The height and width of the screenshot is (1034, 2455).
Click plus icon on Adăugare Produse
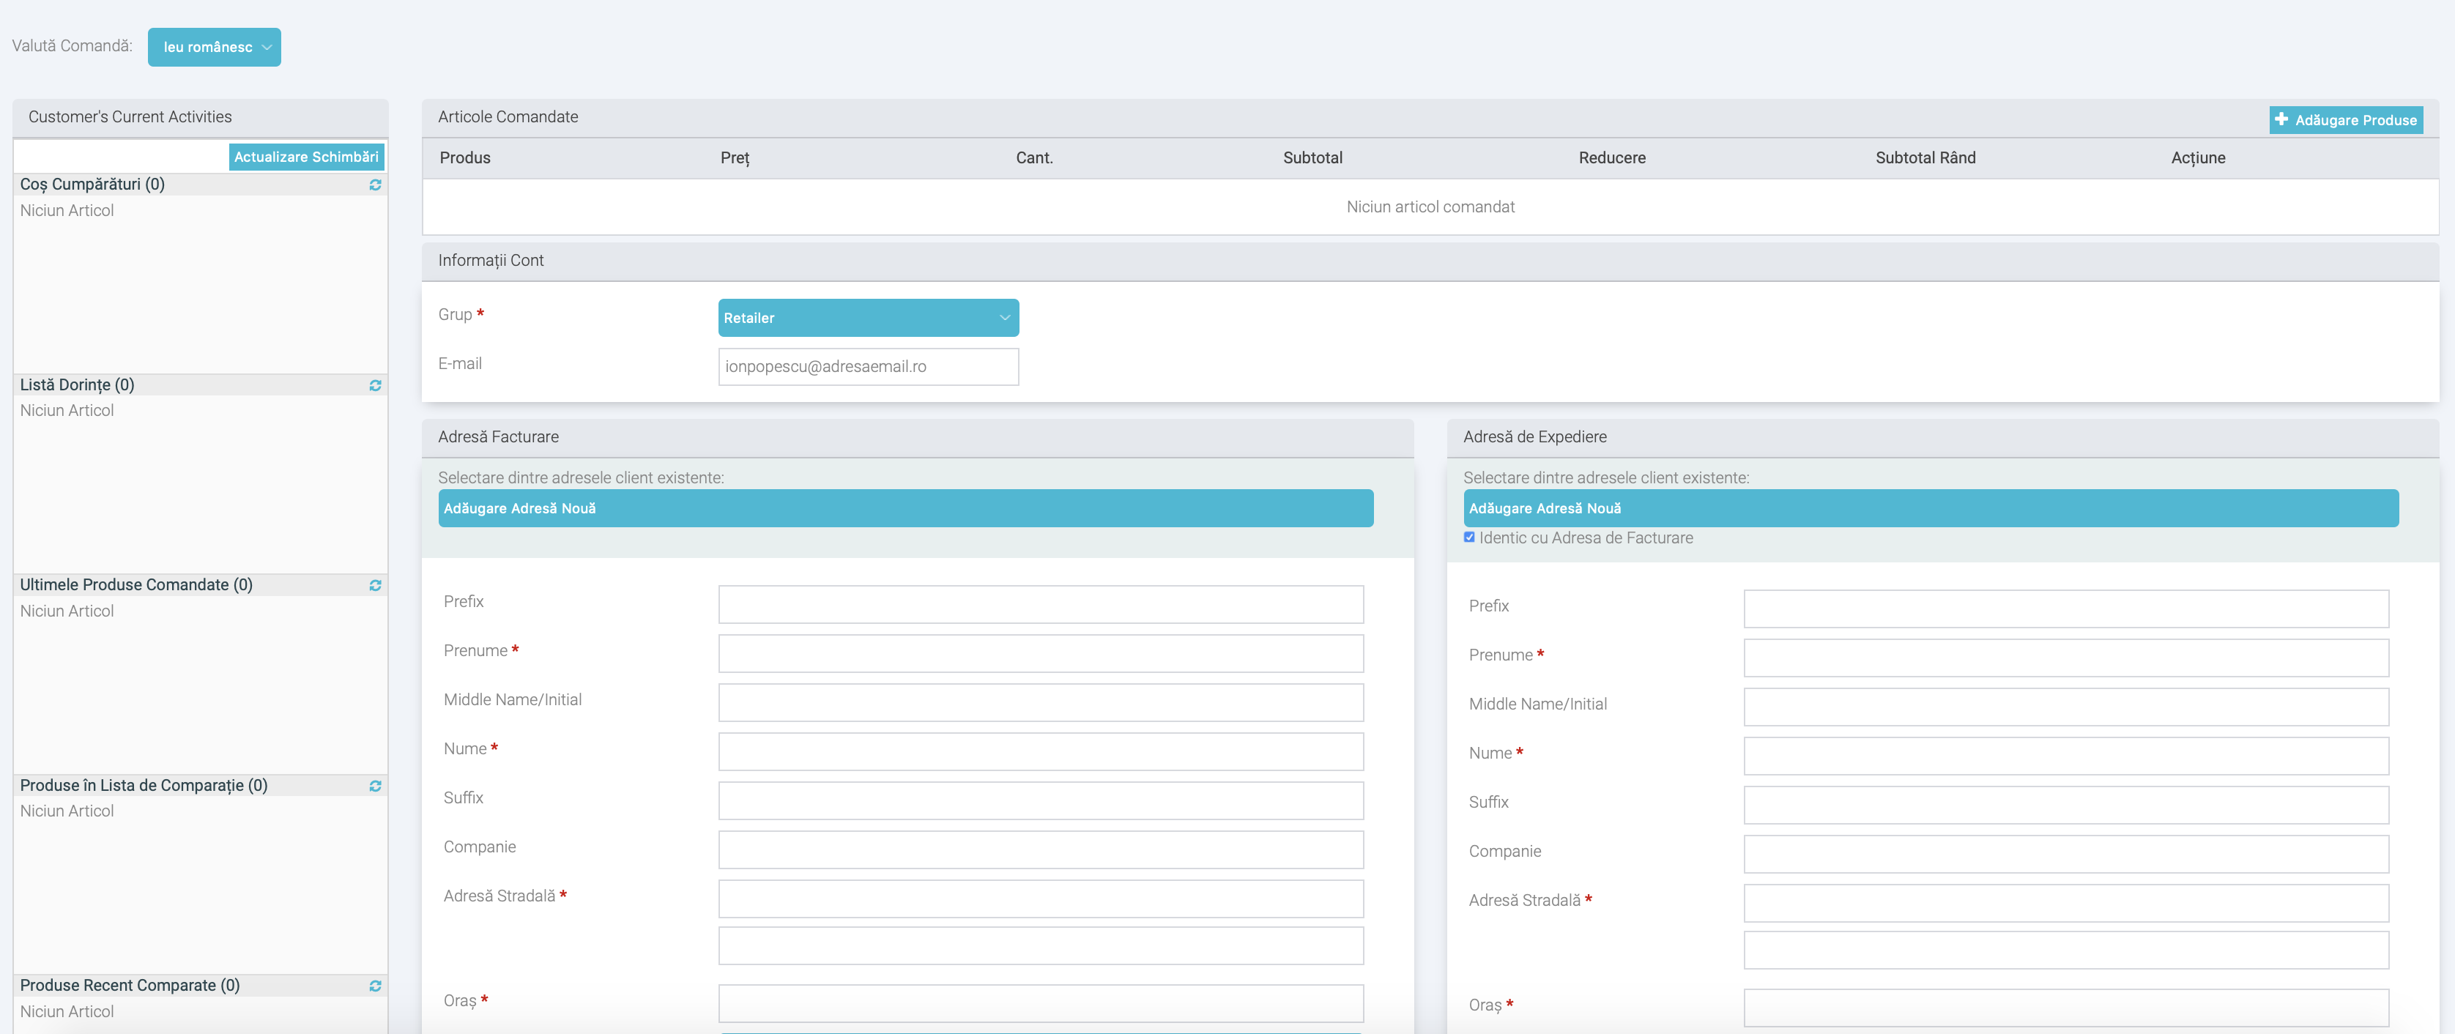click(2281, 119)
